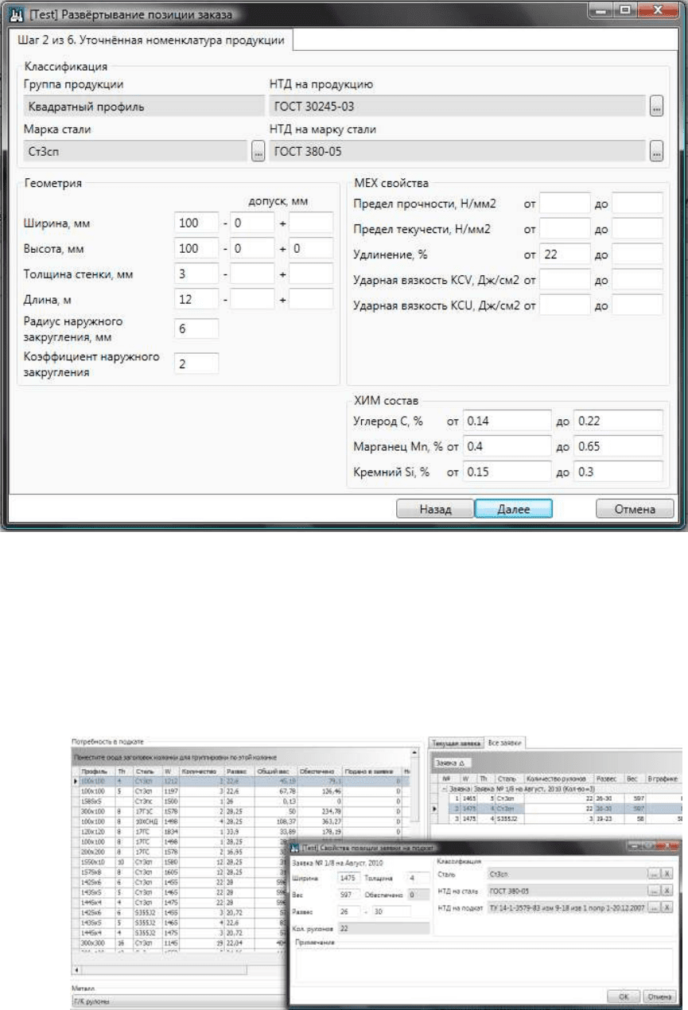Click the Ширина, мм value field

[196, 224]
